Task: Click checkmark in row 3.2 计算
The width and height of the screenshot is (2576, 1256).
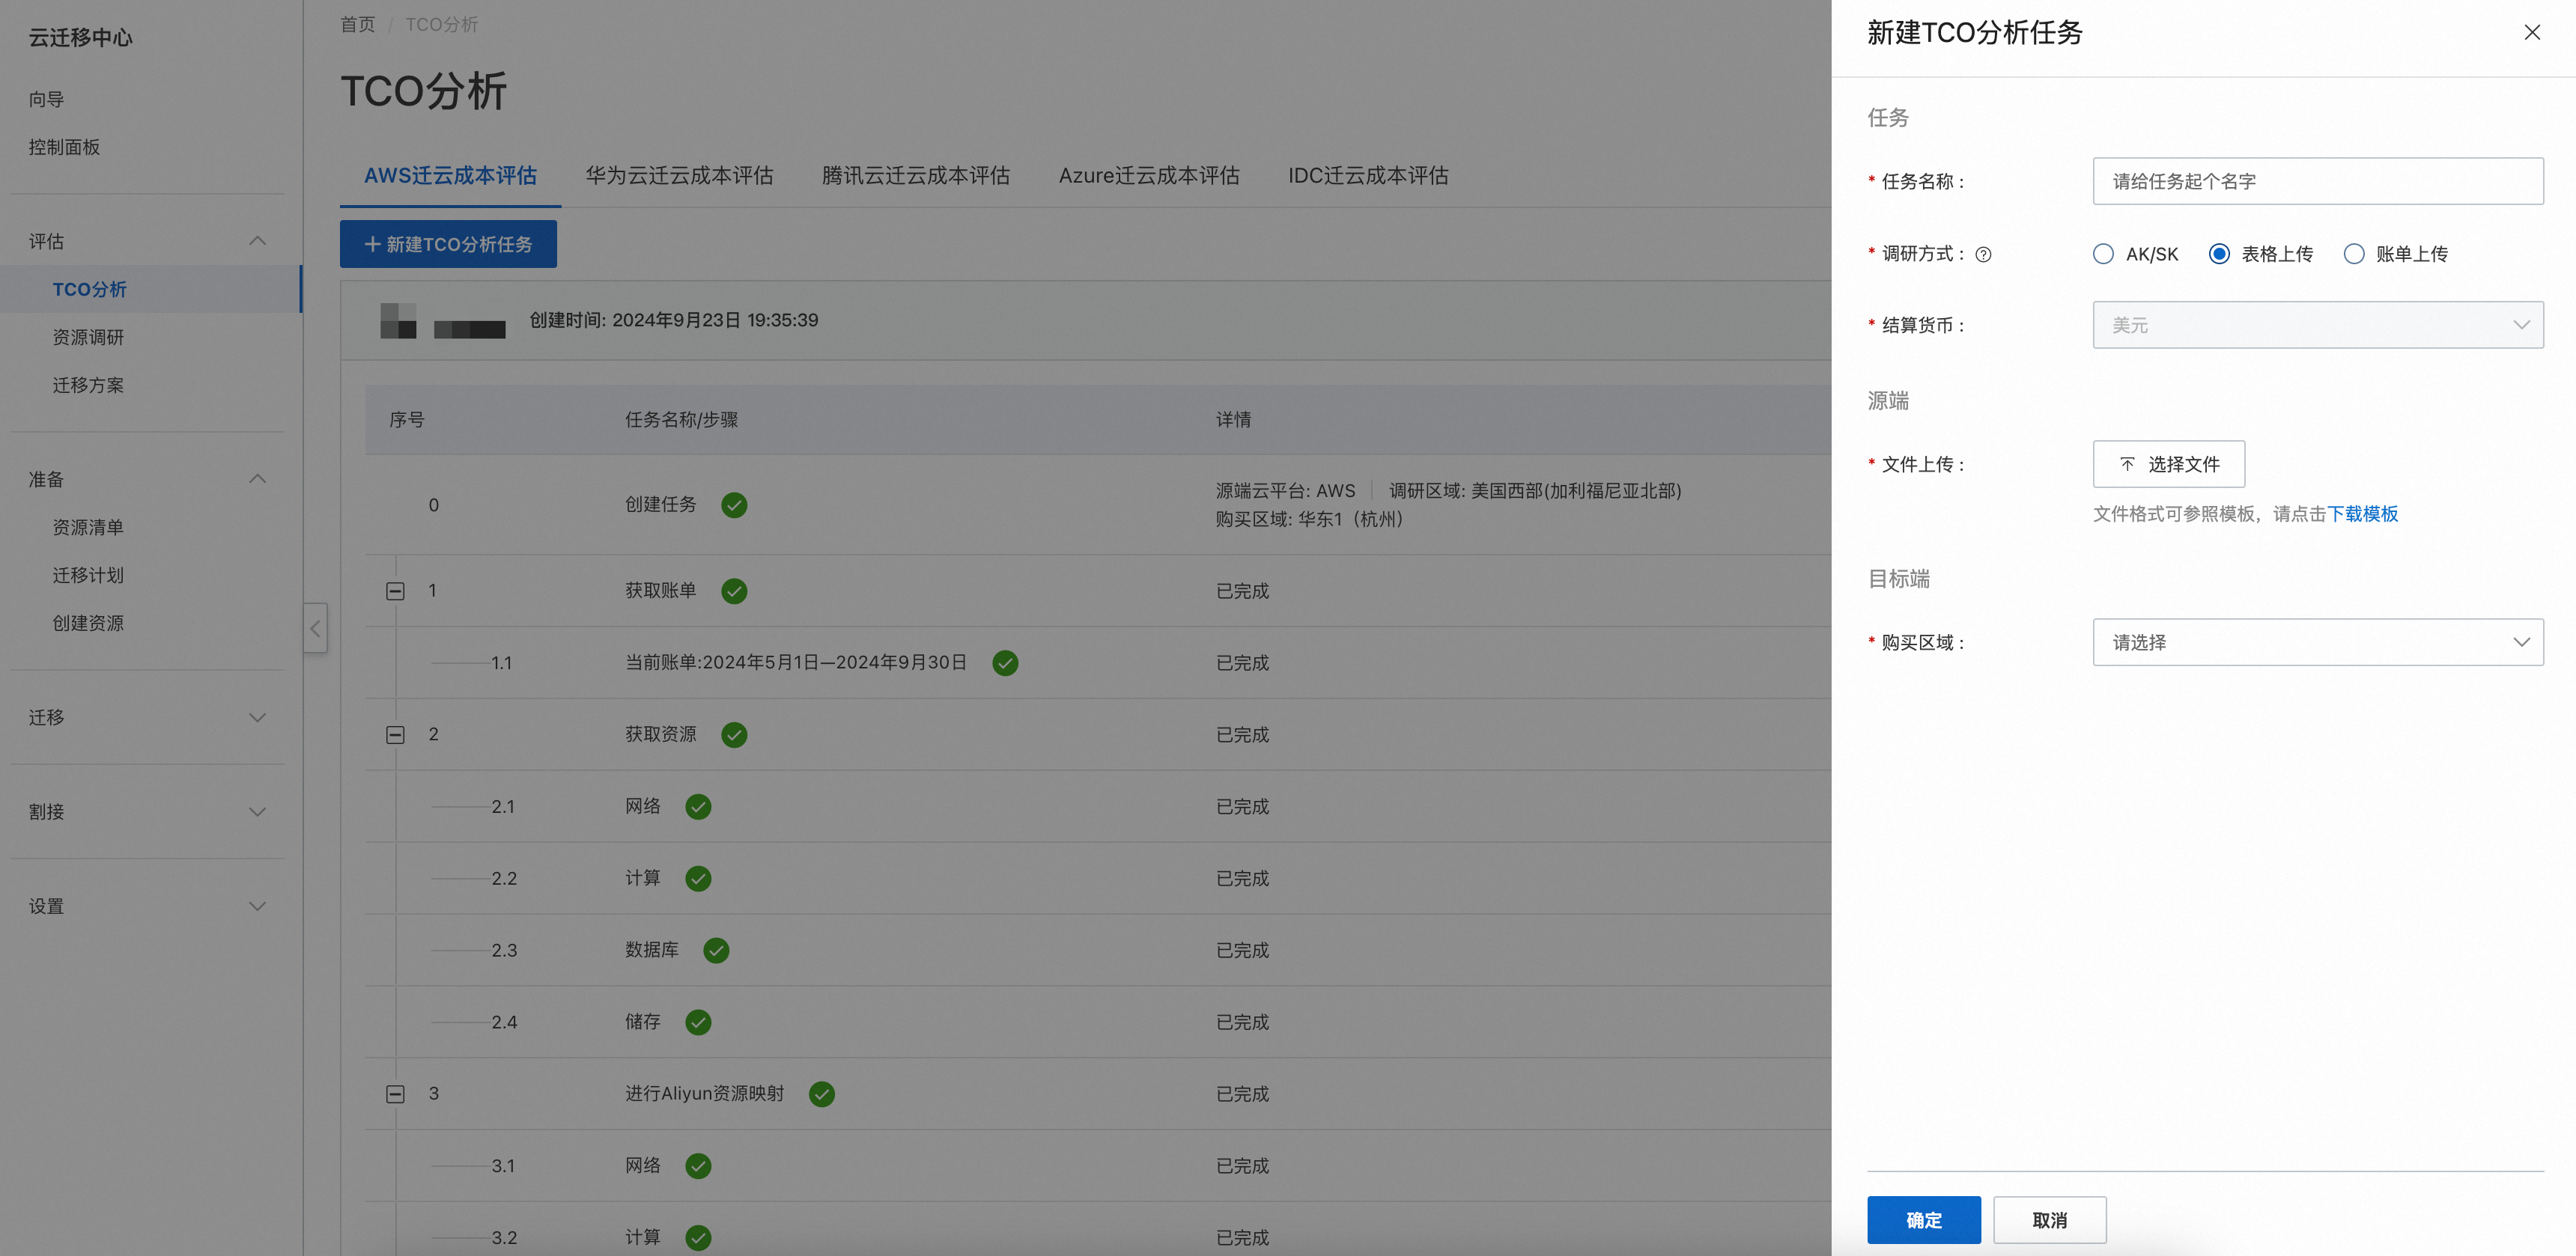Action: (x=698, y=1238)
